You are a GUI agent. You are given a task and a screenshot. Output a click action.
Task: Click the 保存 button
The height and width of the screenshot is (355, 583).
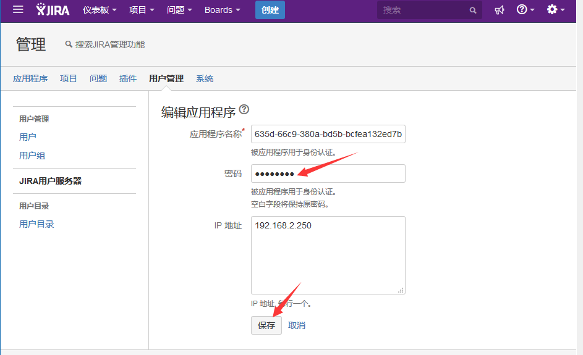(x=266, y=325)
